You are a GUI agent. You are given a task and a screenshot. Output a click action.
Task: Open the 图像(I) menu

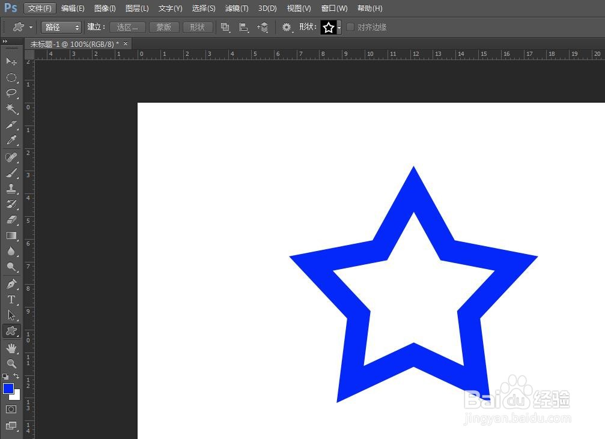[x=105, y=8]
